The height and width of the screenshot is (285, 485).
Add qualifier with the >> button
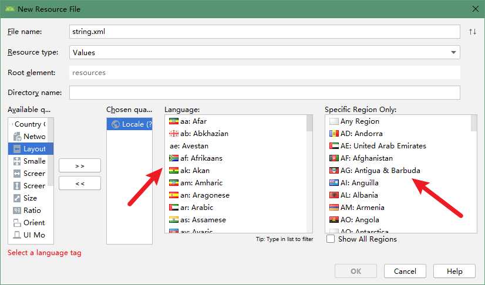point(80,166)
